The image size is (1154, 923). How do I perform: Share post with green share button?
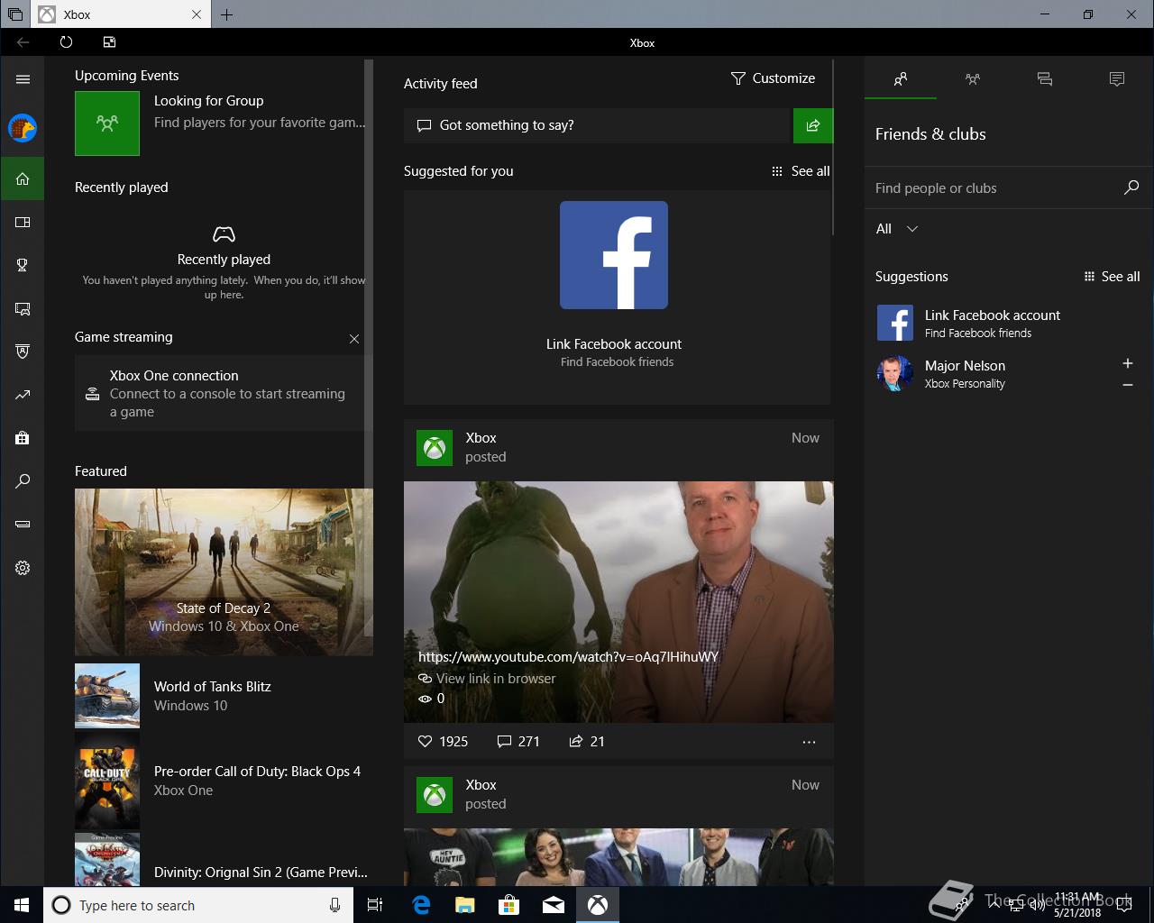pyautogui.click(x=813, y=125)
